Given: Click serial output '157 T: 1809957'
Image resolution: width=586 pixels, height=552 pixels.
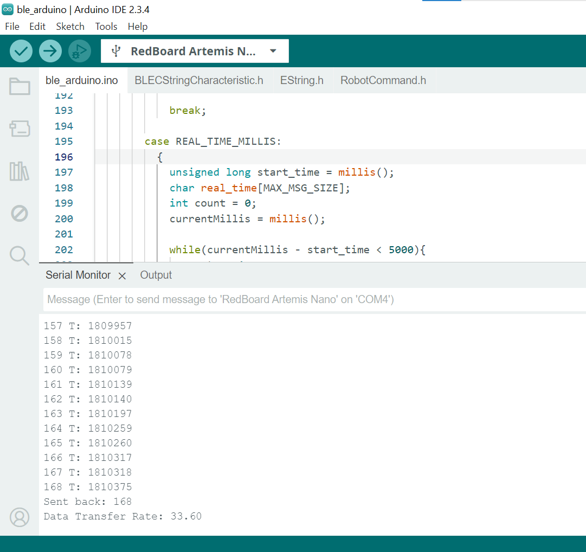Looking at the screenshot, I should tap(88, 326).
